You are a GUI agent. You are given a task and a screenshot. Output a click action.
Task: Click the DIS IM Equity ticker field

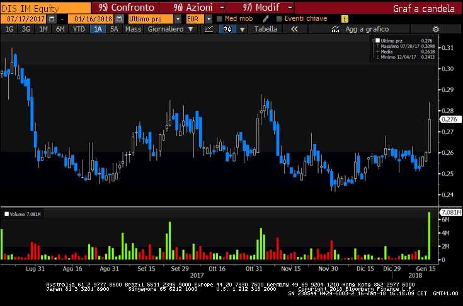tap(45, 8)
